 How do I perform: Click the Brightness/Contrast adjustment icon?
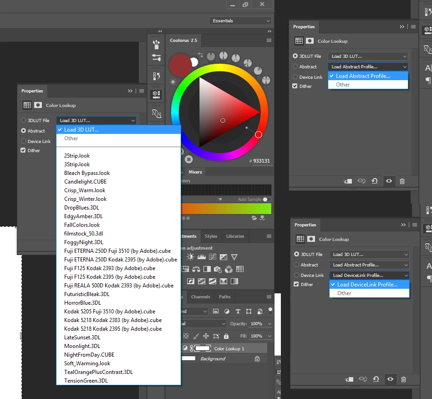pyautogui.click(x=190, y=257)
